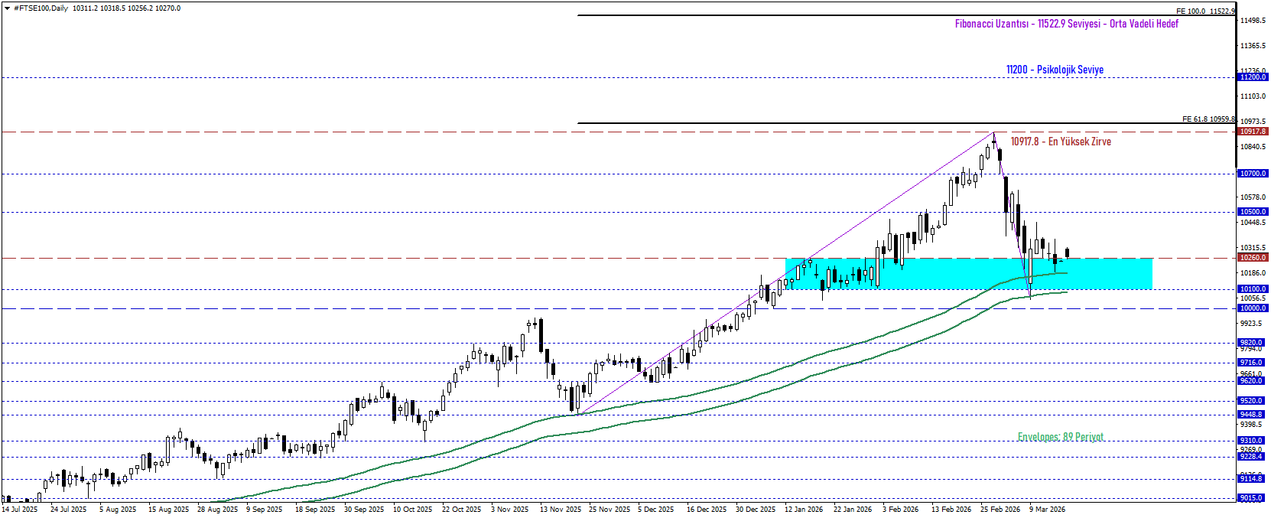The width and height of the screenshot is (1271, 518).
Task: Click the '28 Aug 2025' date on time axis
Action: tap(217, 510)
